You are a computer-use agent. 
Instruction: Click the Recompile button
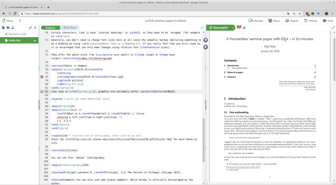218,28
